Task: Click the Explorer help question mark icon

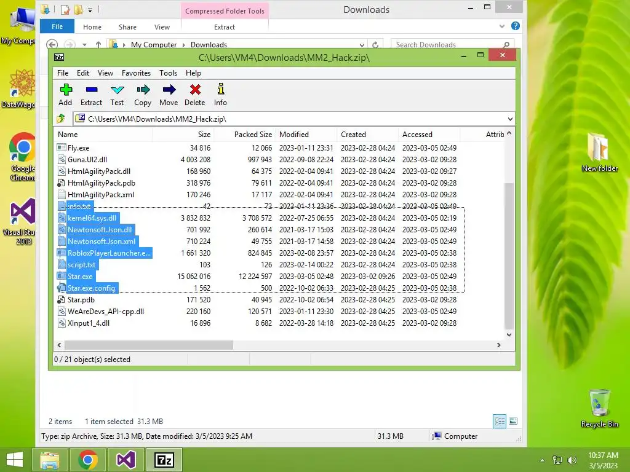Action: coord(516,26)
